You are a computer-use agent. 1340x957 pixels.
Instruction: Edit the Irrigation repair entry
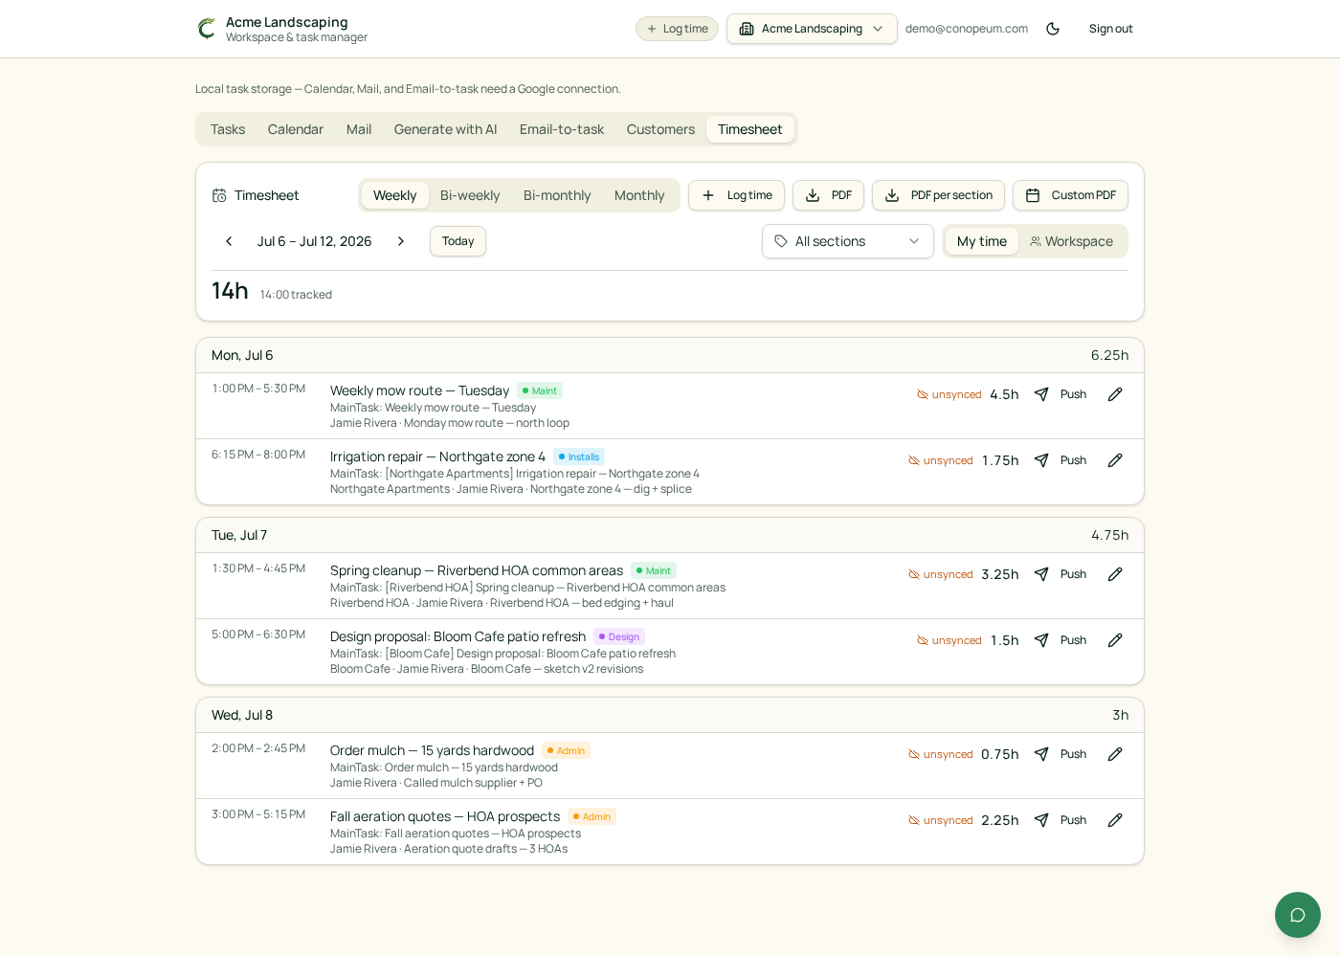(1115, 460)
